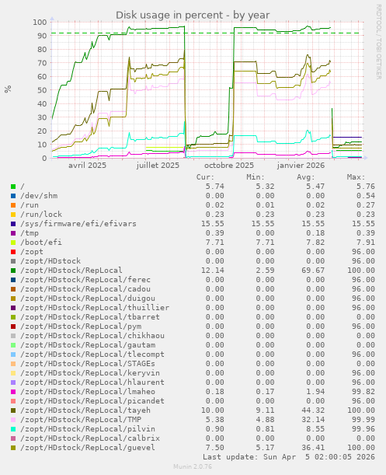Screen dimensions: 386x475
Task: Click the 'Max:' column header
Action: click(356, 177)
